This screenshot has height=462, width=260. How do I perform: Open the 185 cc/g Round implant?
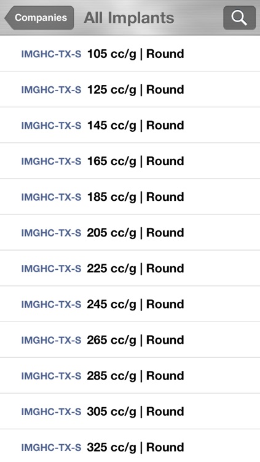point(130,197)
